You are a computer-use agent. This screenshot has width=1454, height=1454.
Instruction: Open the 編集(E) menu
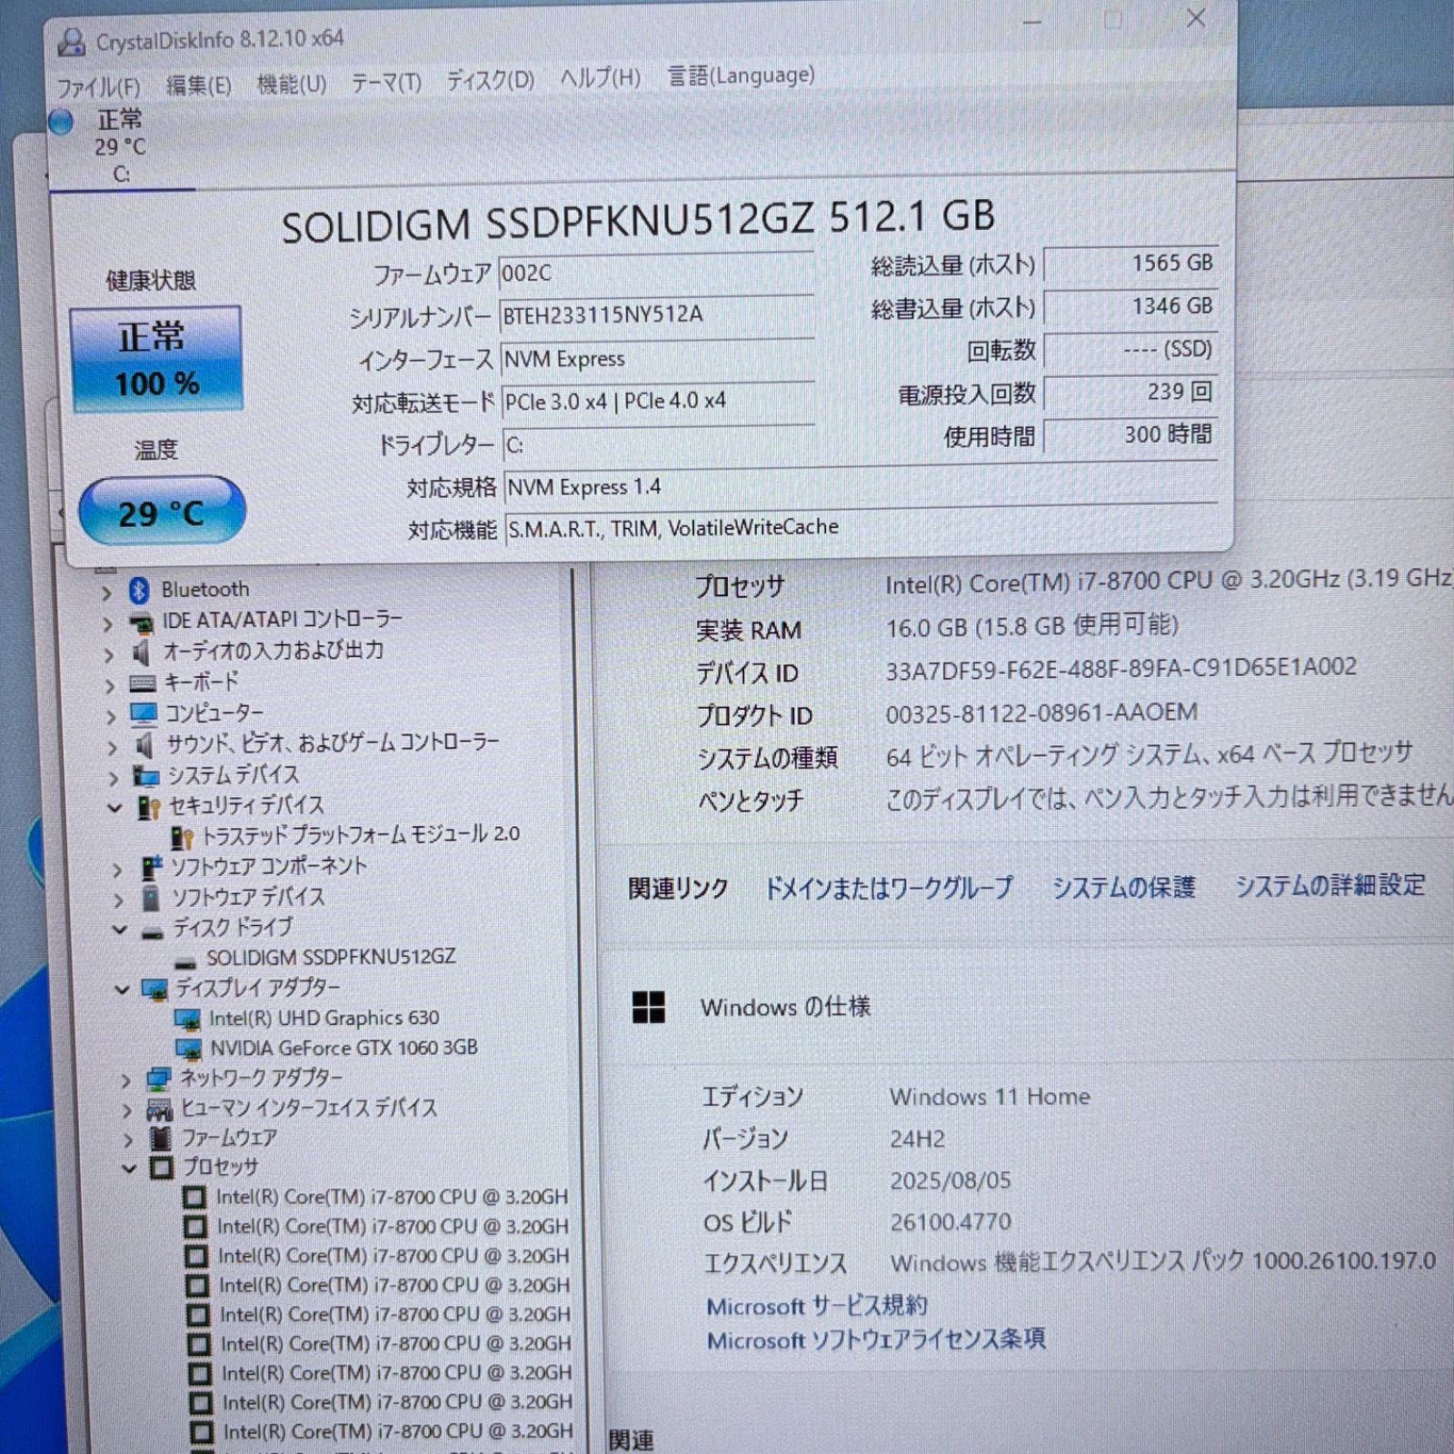click(198, 85)
